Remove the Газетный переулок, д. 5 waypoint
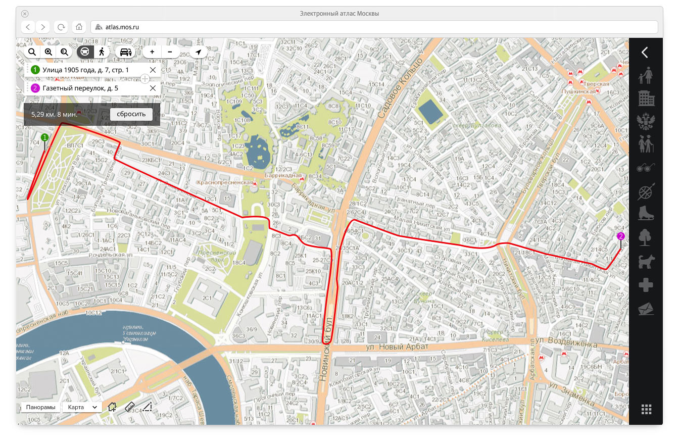 click(153, 88)
